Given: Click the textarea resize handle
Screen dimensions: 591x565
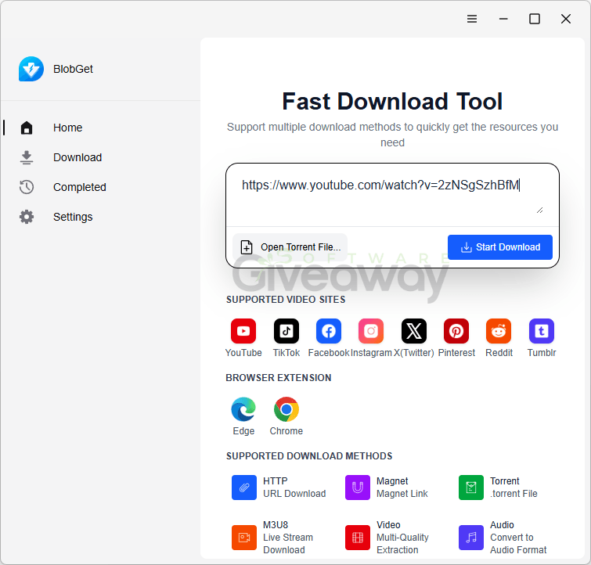Looking at the screenshot, I should point(540,211).
